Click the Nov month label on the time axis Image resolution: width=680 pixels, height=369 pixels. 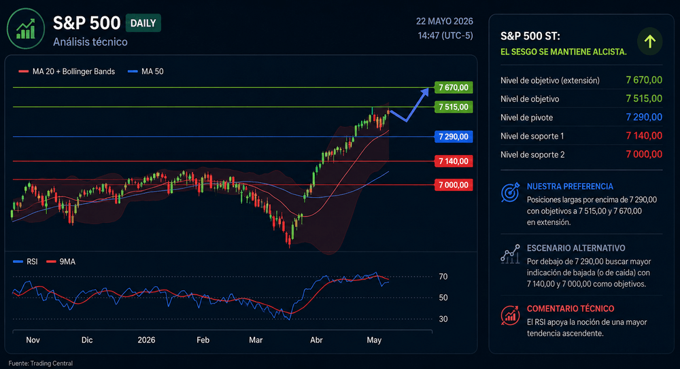[x=33, y=340]
